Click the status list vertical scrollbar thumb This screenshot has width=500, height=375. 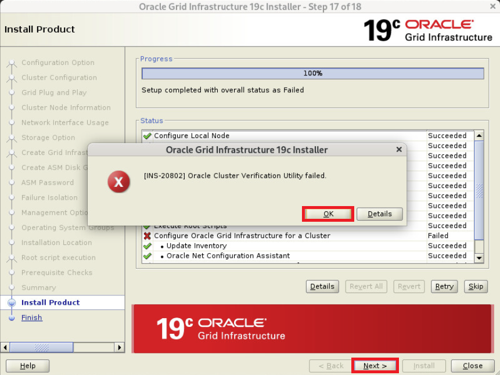pos(479,190)
